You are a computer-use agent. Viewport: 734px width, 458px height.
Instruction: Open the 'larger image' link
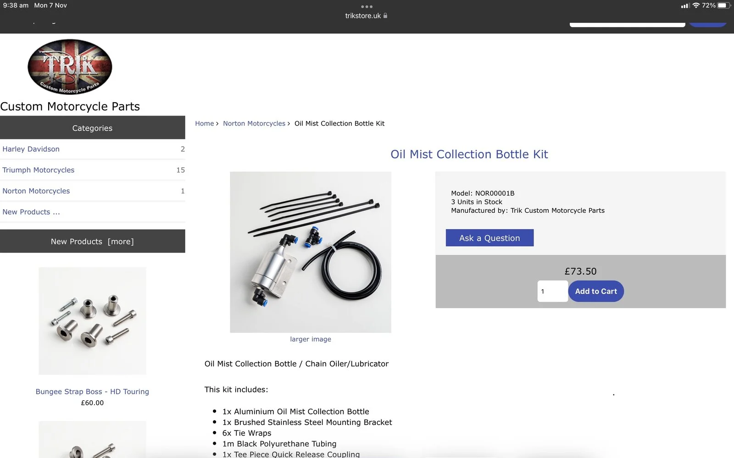click(311, 339)
